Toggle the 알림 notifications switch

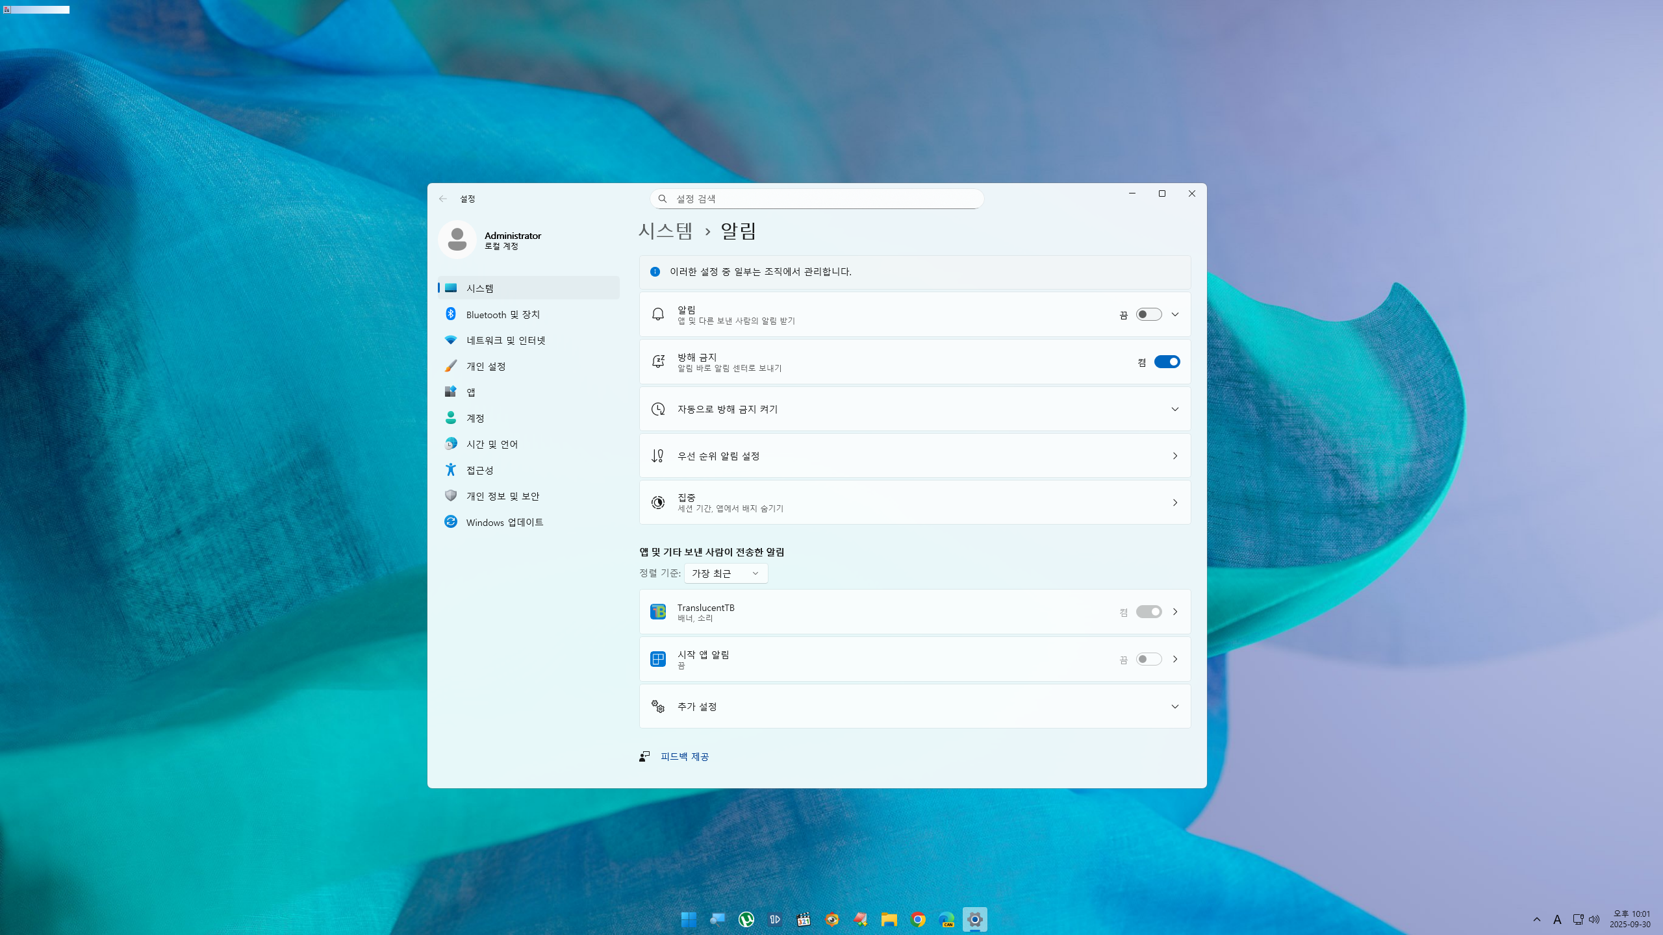1148,314
